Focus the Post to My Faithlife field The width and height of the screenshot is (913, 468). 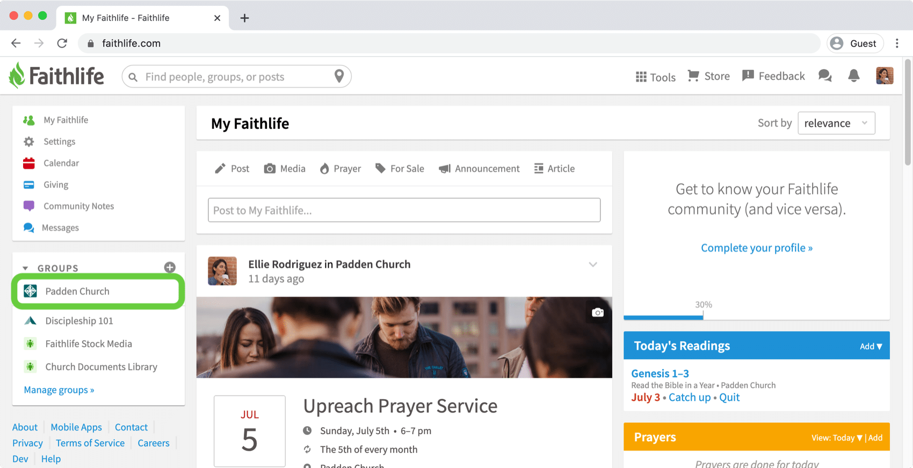pos(404,210)
